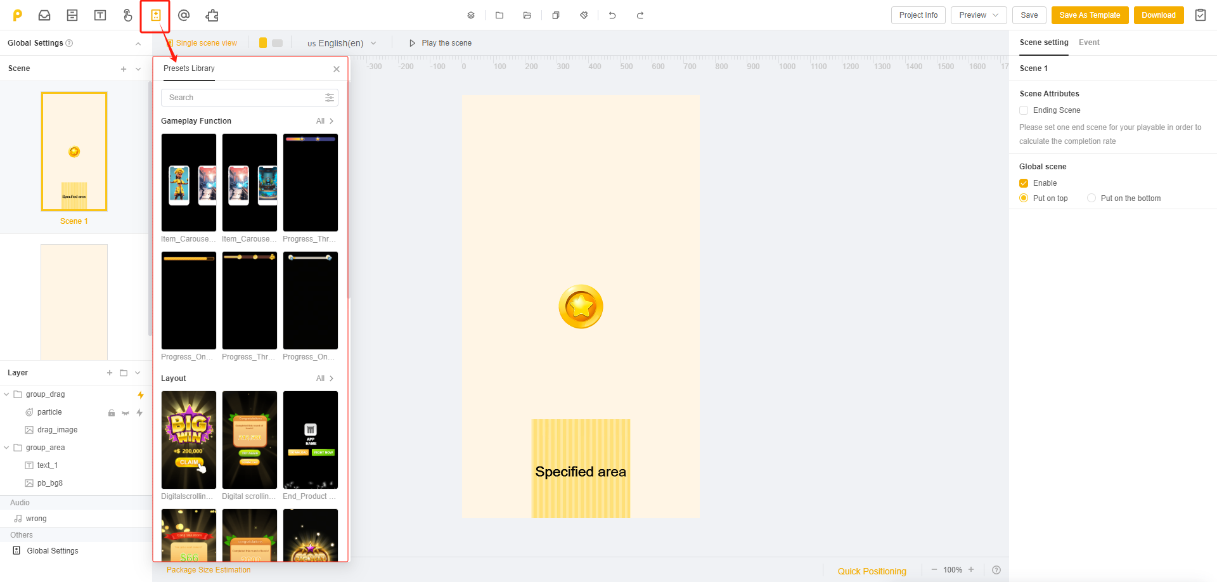Image resolution: width=1217 pixels, height=582 pixels.
Task: Click the paint/style brush icon in the top toolbar
Action: [584, 15]
